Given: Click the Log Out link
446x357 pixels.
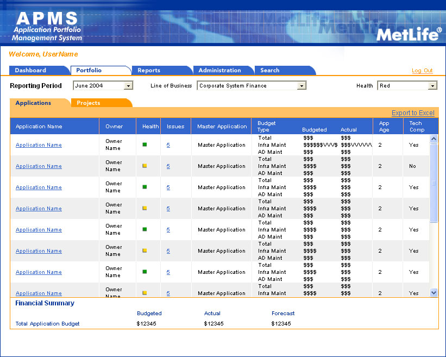Looking at the screenshot, I should [x=422, y=71].
